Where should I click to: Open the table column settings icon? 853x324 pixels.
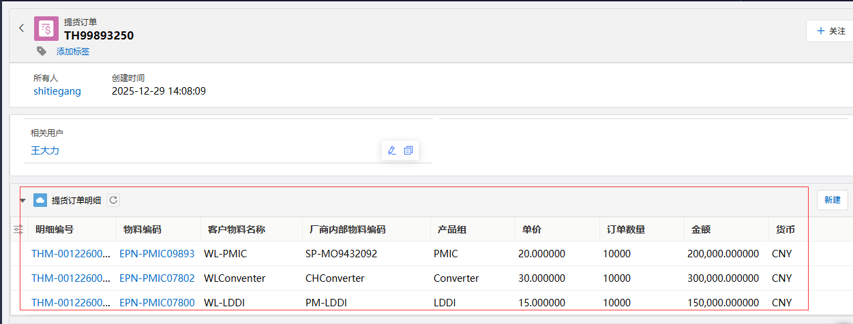(x=18, y=230)
